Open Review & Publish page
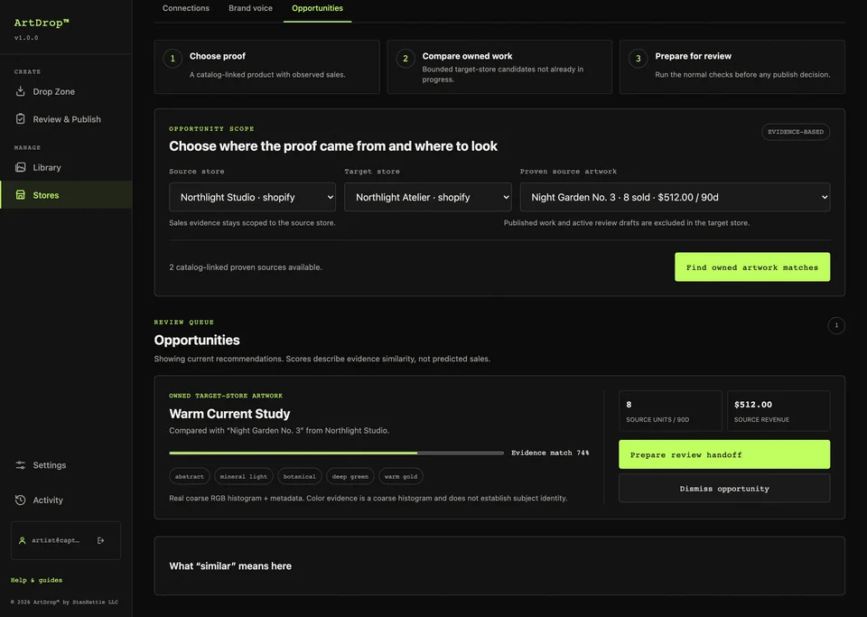867x617 pixels. click(66, 119)
